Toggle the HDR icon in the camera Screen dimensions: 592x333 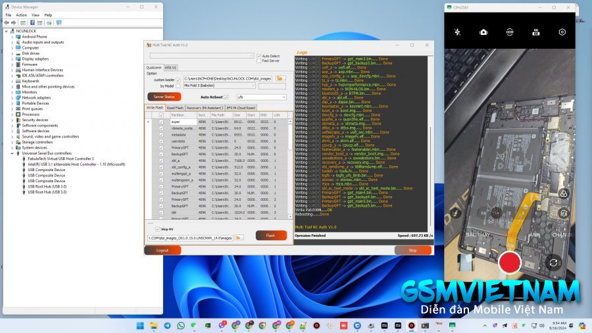510,32
